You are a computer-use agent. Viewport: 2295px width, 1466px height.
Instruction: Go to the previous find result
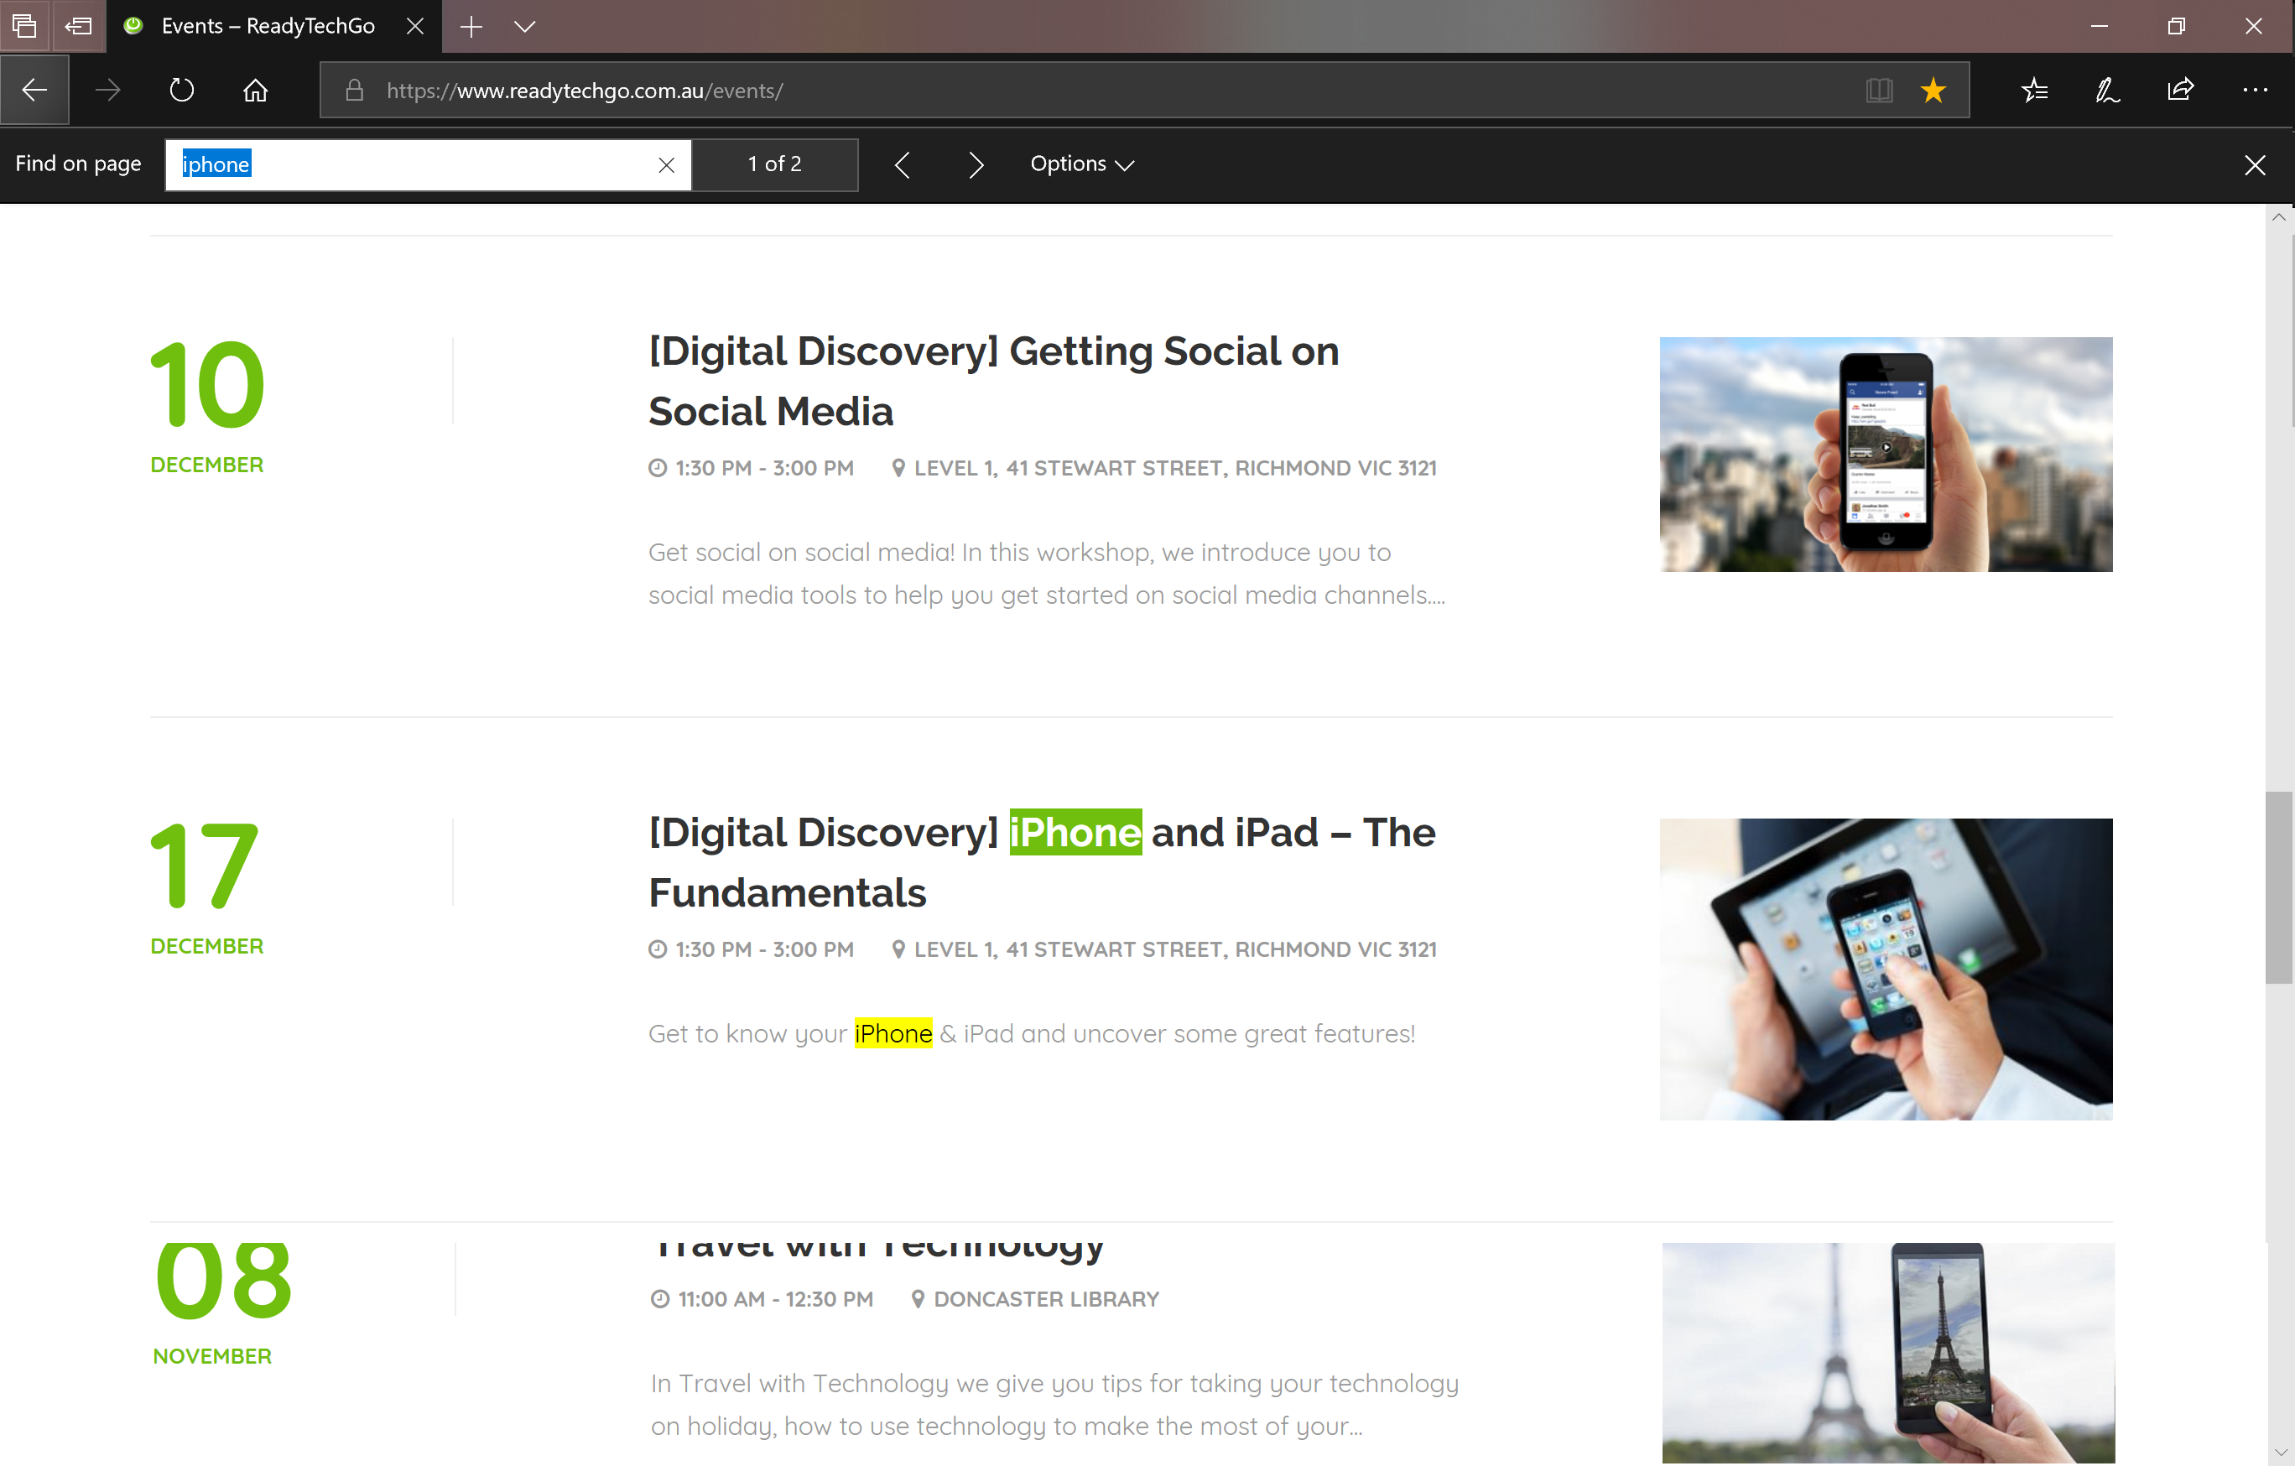coord(903,165)
